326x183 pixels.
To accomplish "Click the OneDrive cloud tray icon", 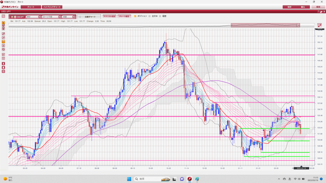I will click(284, 179).
